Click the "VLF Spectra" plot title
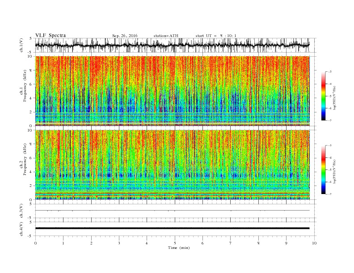354x273 pixels. click(x=51, y=35)
